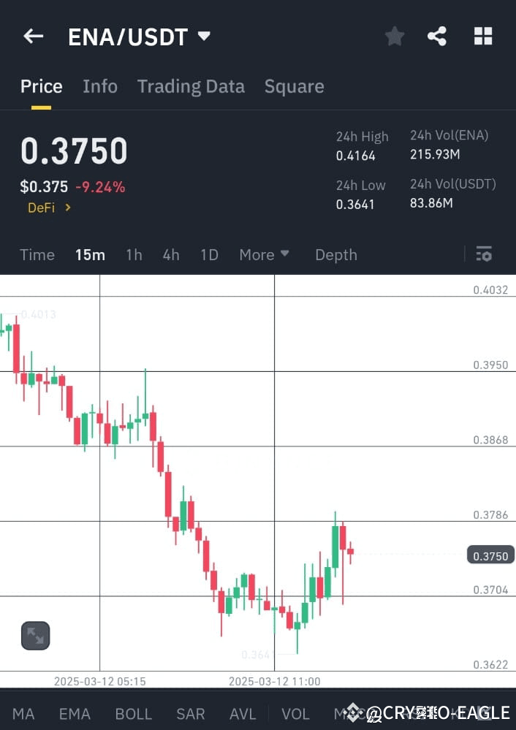Select the 15m candle interval
The image size is (516, 730).
pyautogui.click(x=89, y=254)
